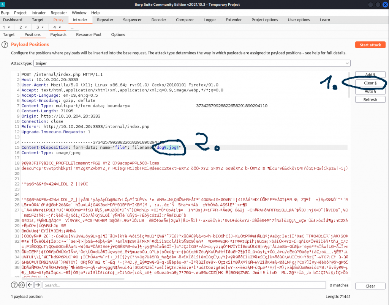Click the search help question mark icon
Viewport: 389px width, 305px height.
tap(14, 285)
